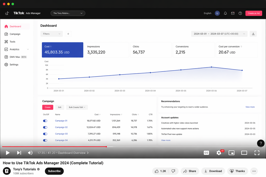Viewport: 266px width, 177px height.
Task: Select Dashboard in sidebar
Action: point(17,26)
